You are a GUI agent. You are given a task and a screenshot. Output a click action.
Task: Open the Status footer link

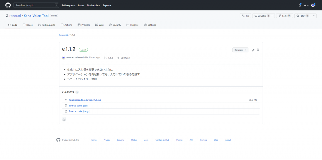click(x=134, y=140)
